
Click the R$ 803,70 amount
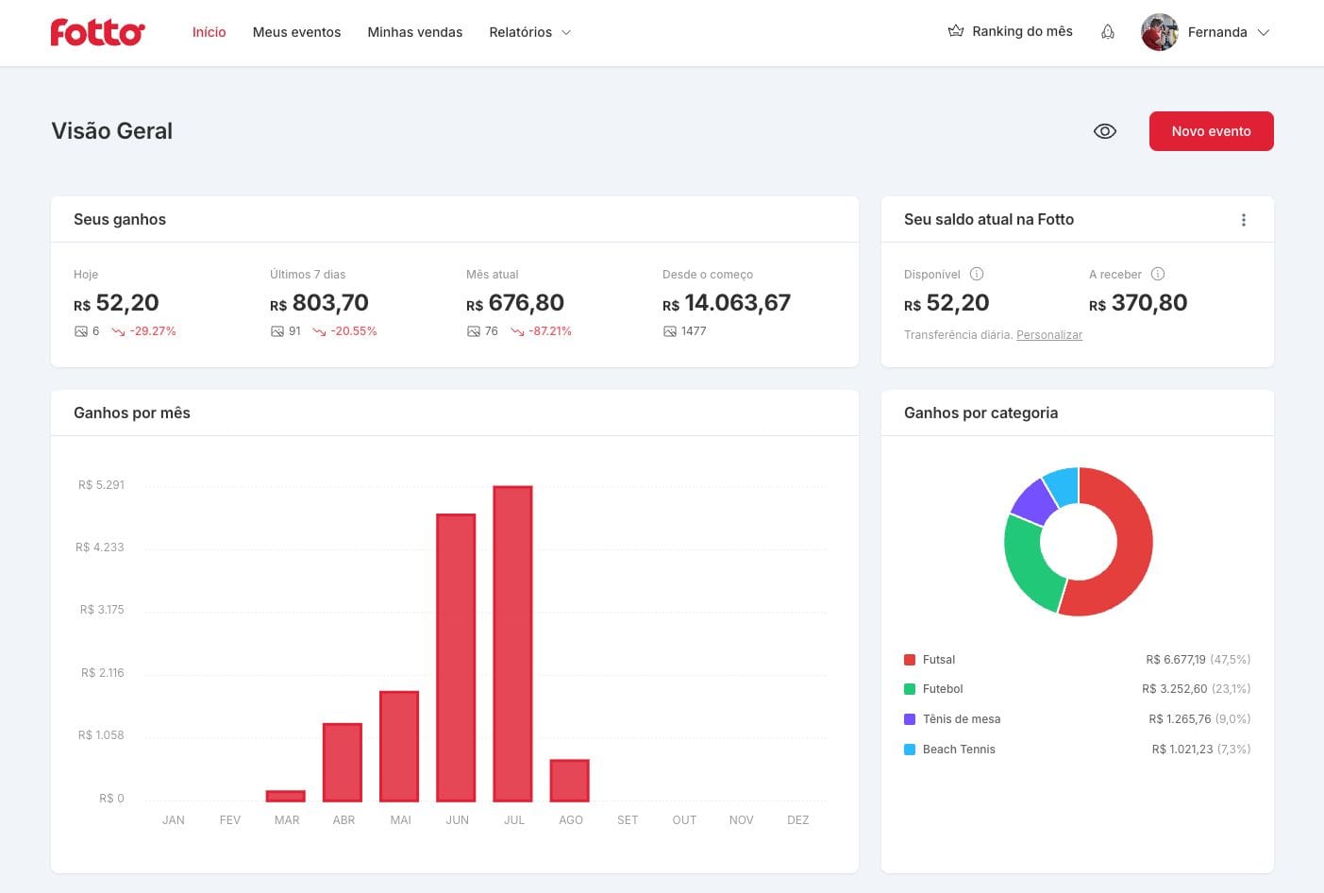[x=319, y=303]
